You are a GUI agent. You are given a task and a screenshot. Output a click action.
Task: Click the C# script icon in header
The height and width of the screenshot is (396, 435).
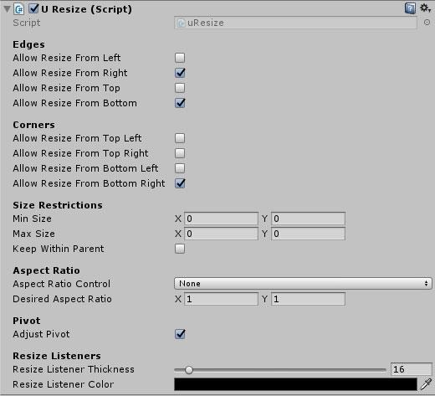(19, 9)
